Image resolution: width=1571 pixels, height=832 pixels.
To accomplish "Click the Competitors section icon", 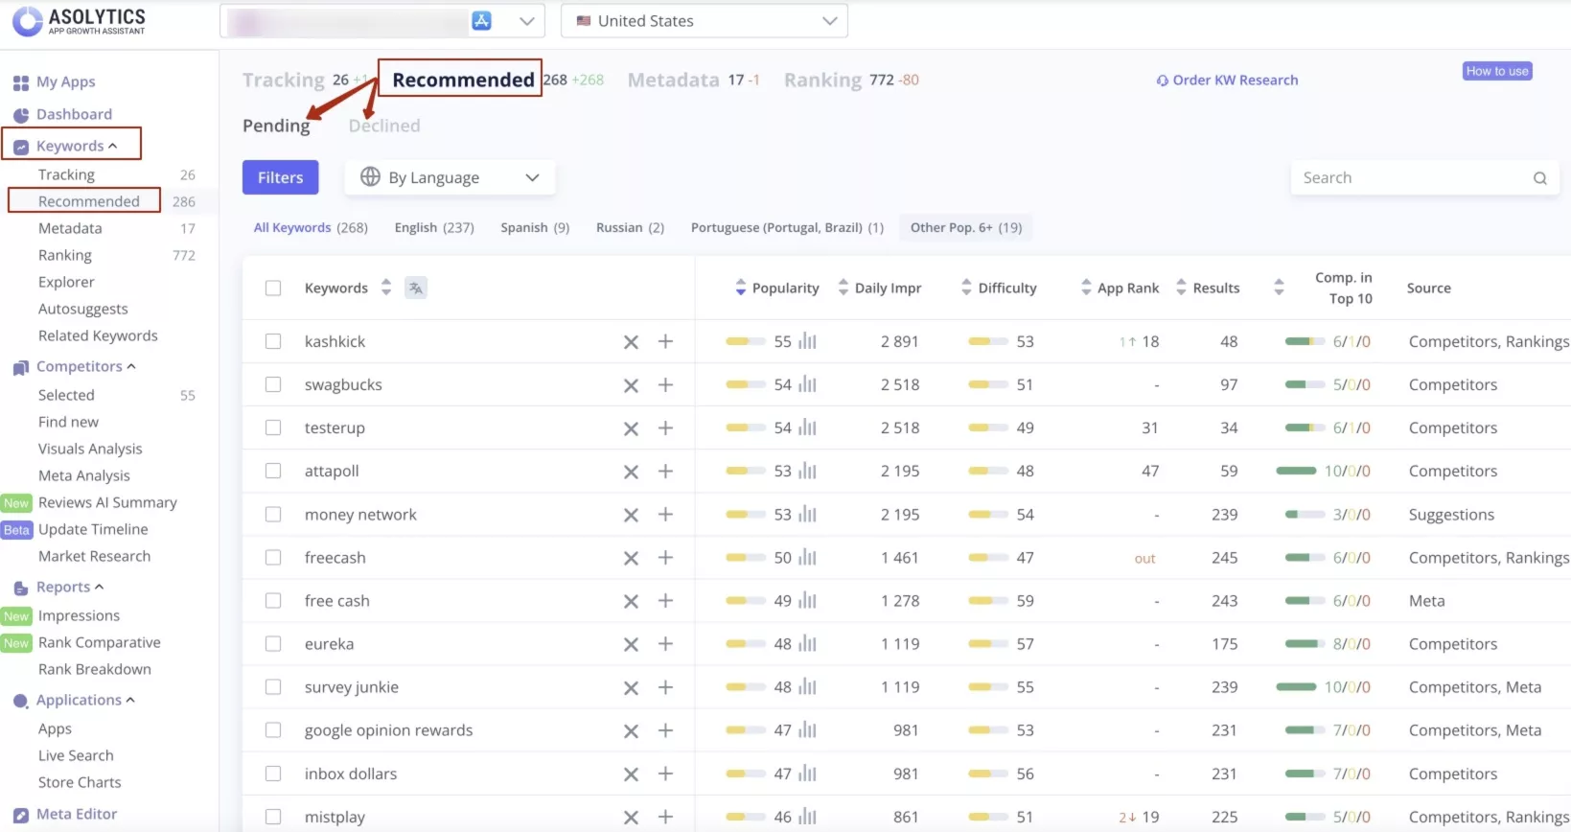I will tap(20, 367).
